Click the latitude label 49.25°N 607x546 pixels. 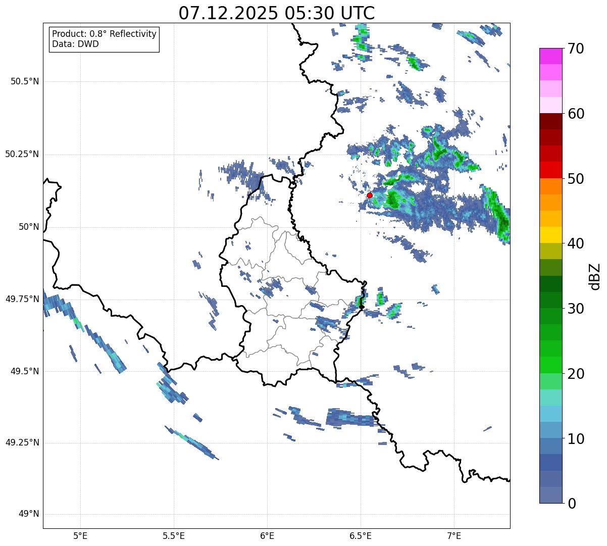[x=22, y=442]
